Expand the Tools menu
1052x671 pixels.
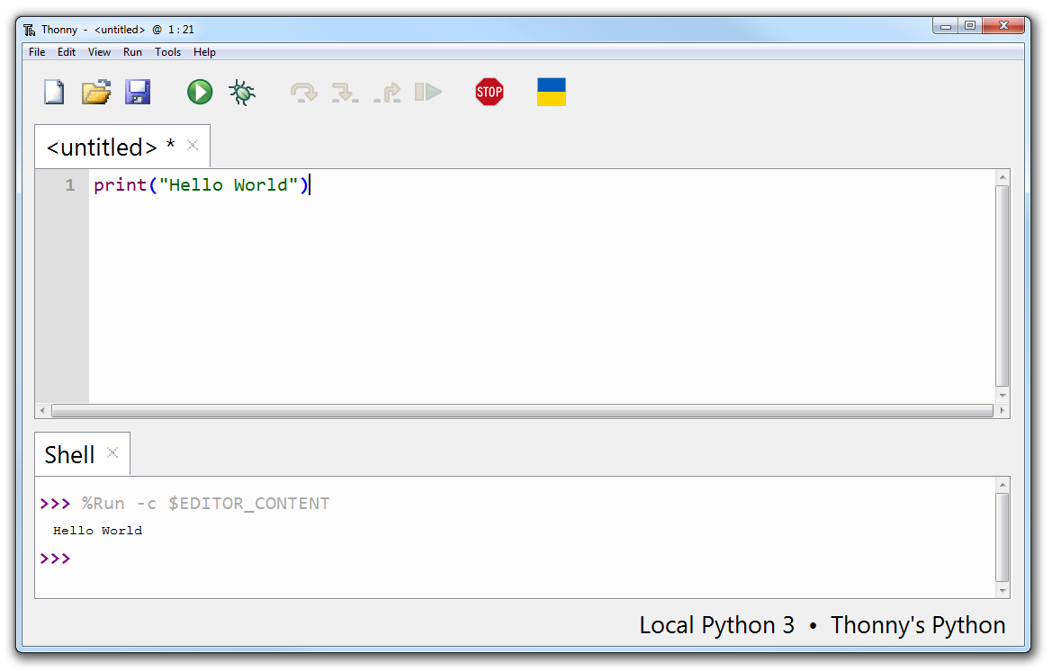167,52
